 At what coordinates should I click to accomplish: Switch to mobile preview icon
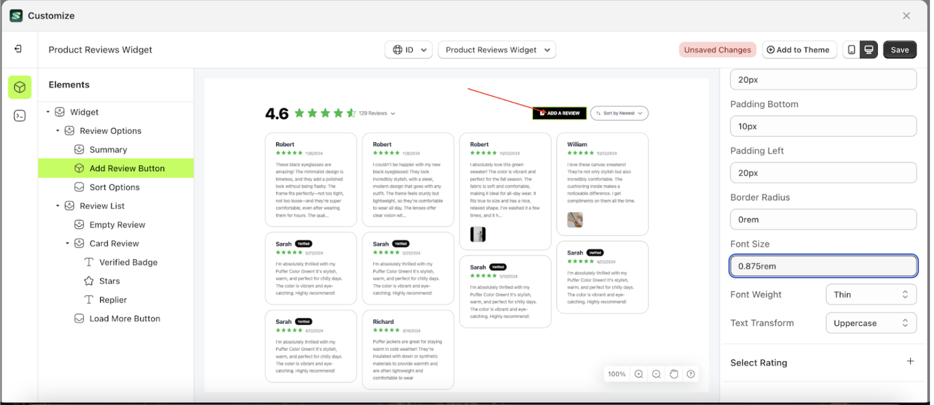(x=852, y=50)
